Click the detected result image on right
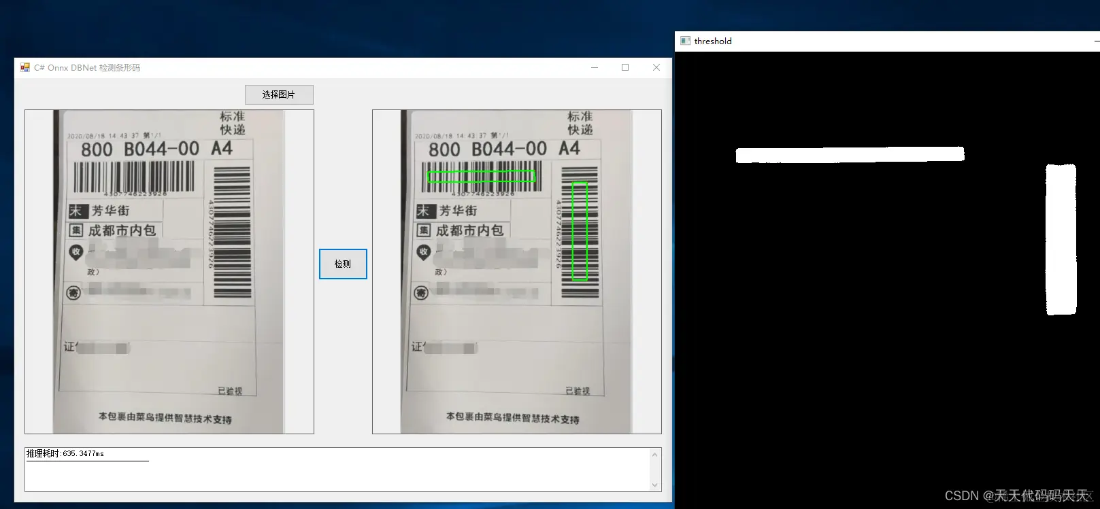 pyautogui.click(x=517, y=272)
